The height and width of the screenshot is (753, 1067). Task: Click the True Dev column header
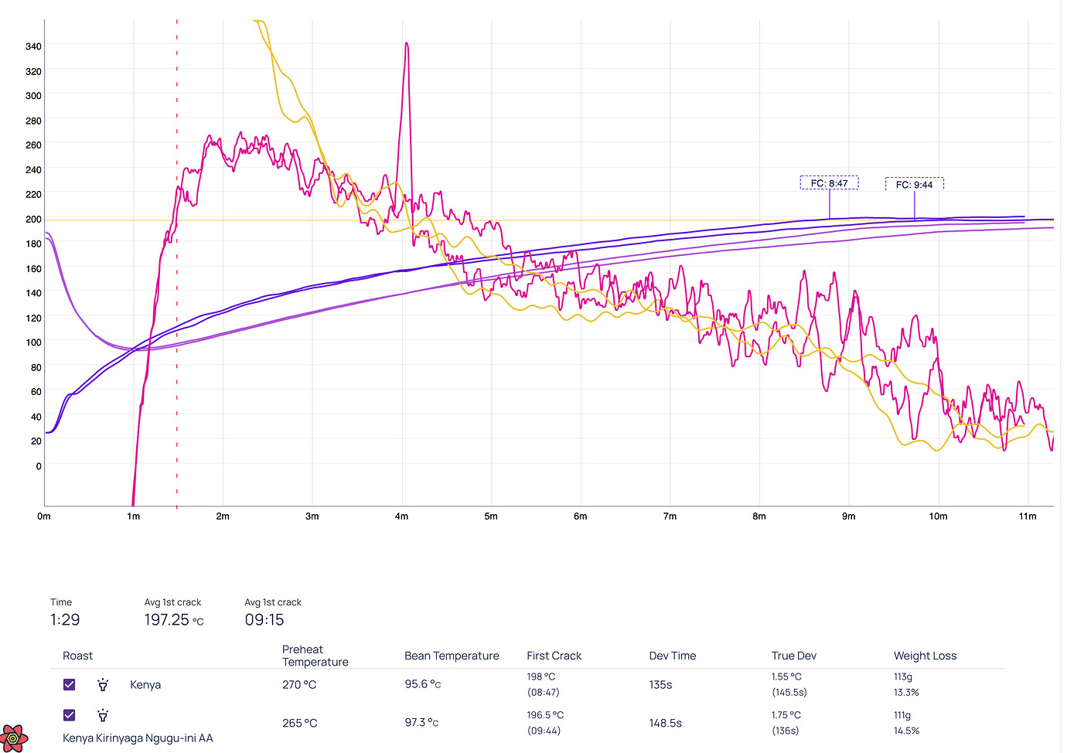click(793, 656)
